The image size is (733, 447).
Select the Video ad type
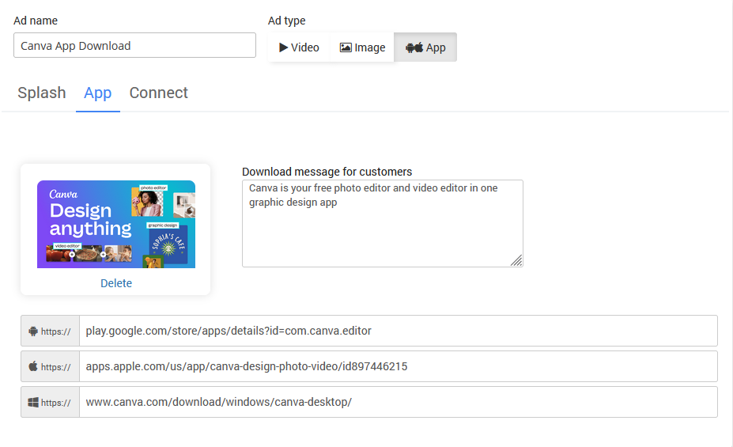[300, 47]
